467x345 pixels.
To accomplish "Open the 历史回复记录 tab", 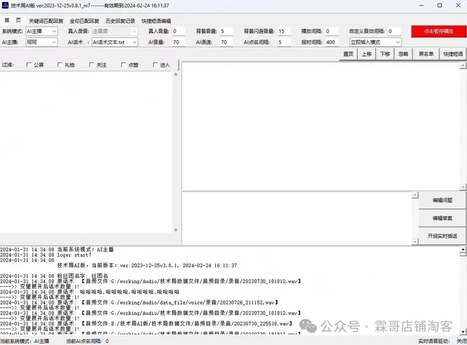I will (x=120, y=21).
